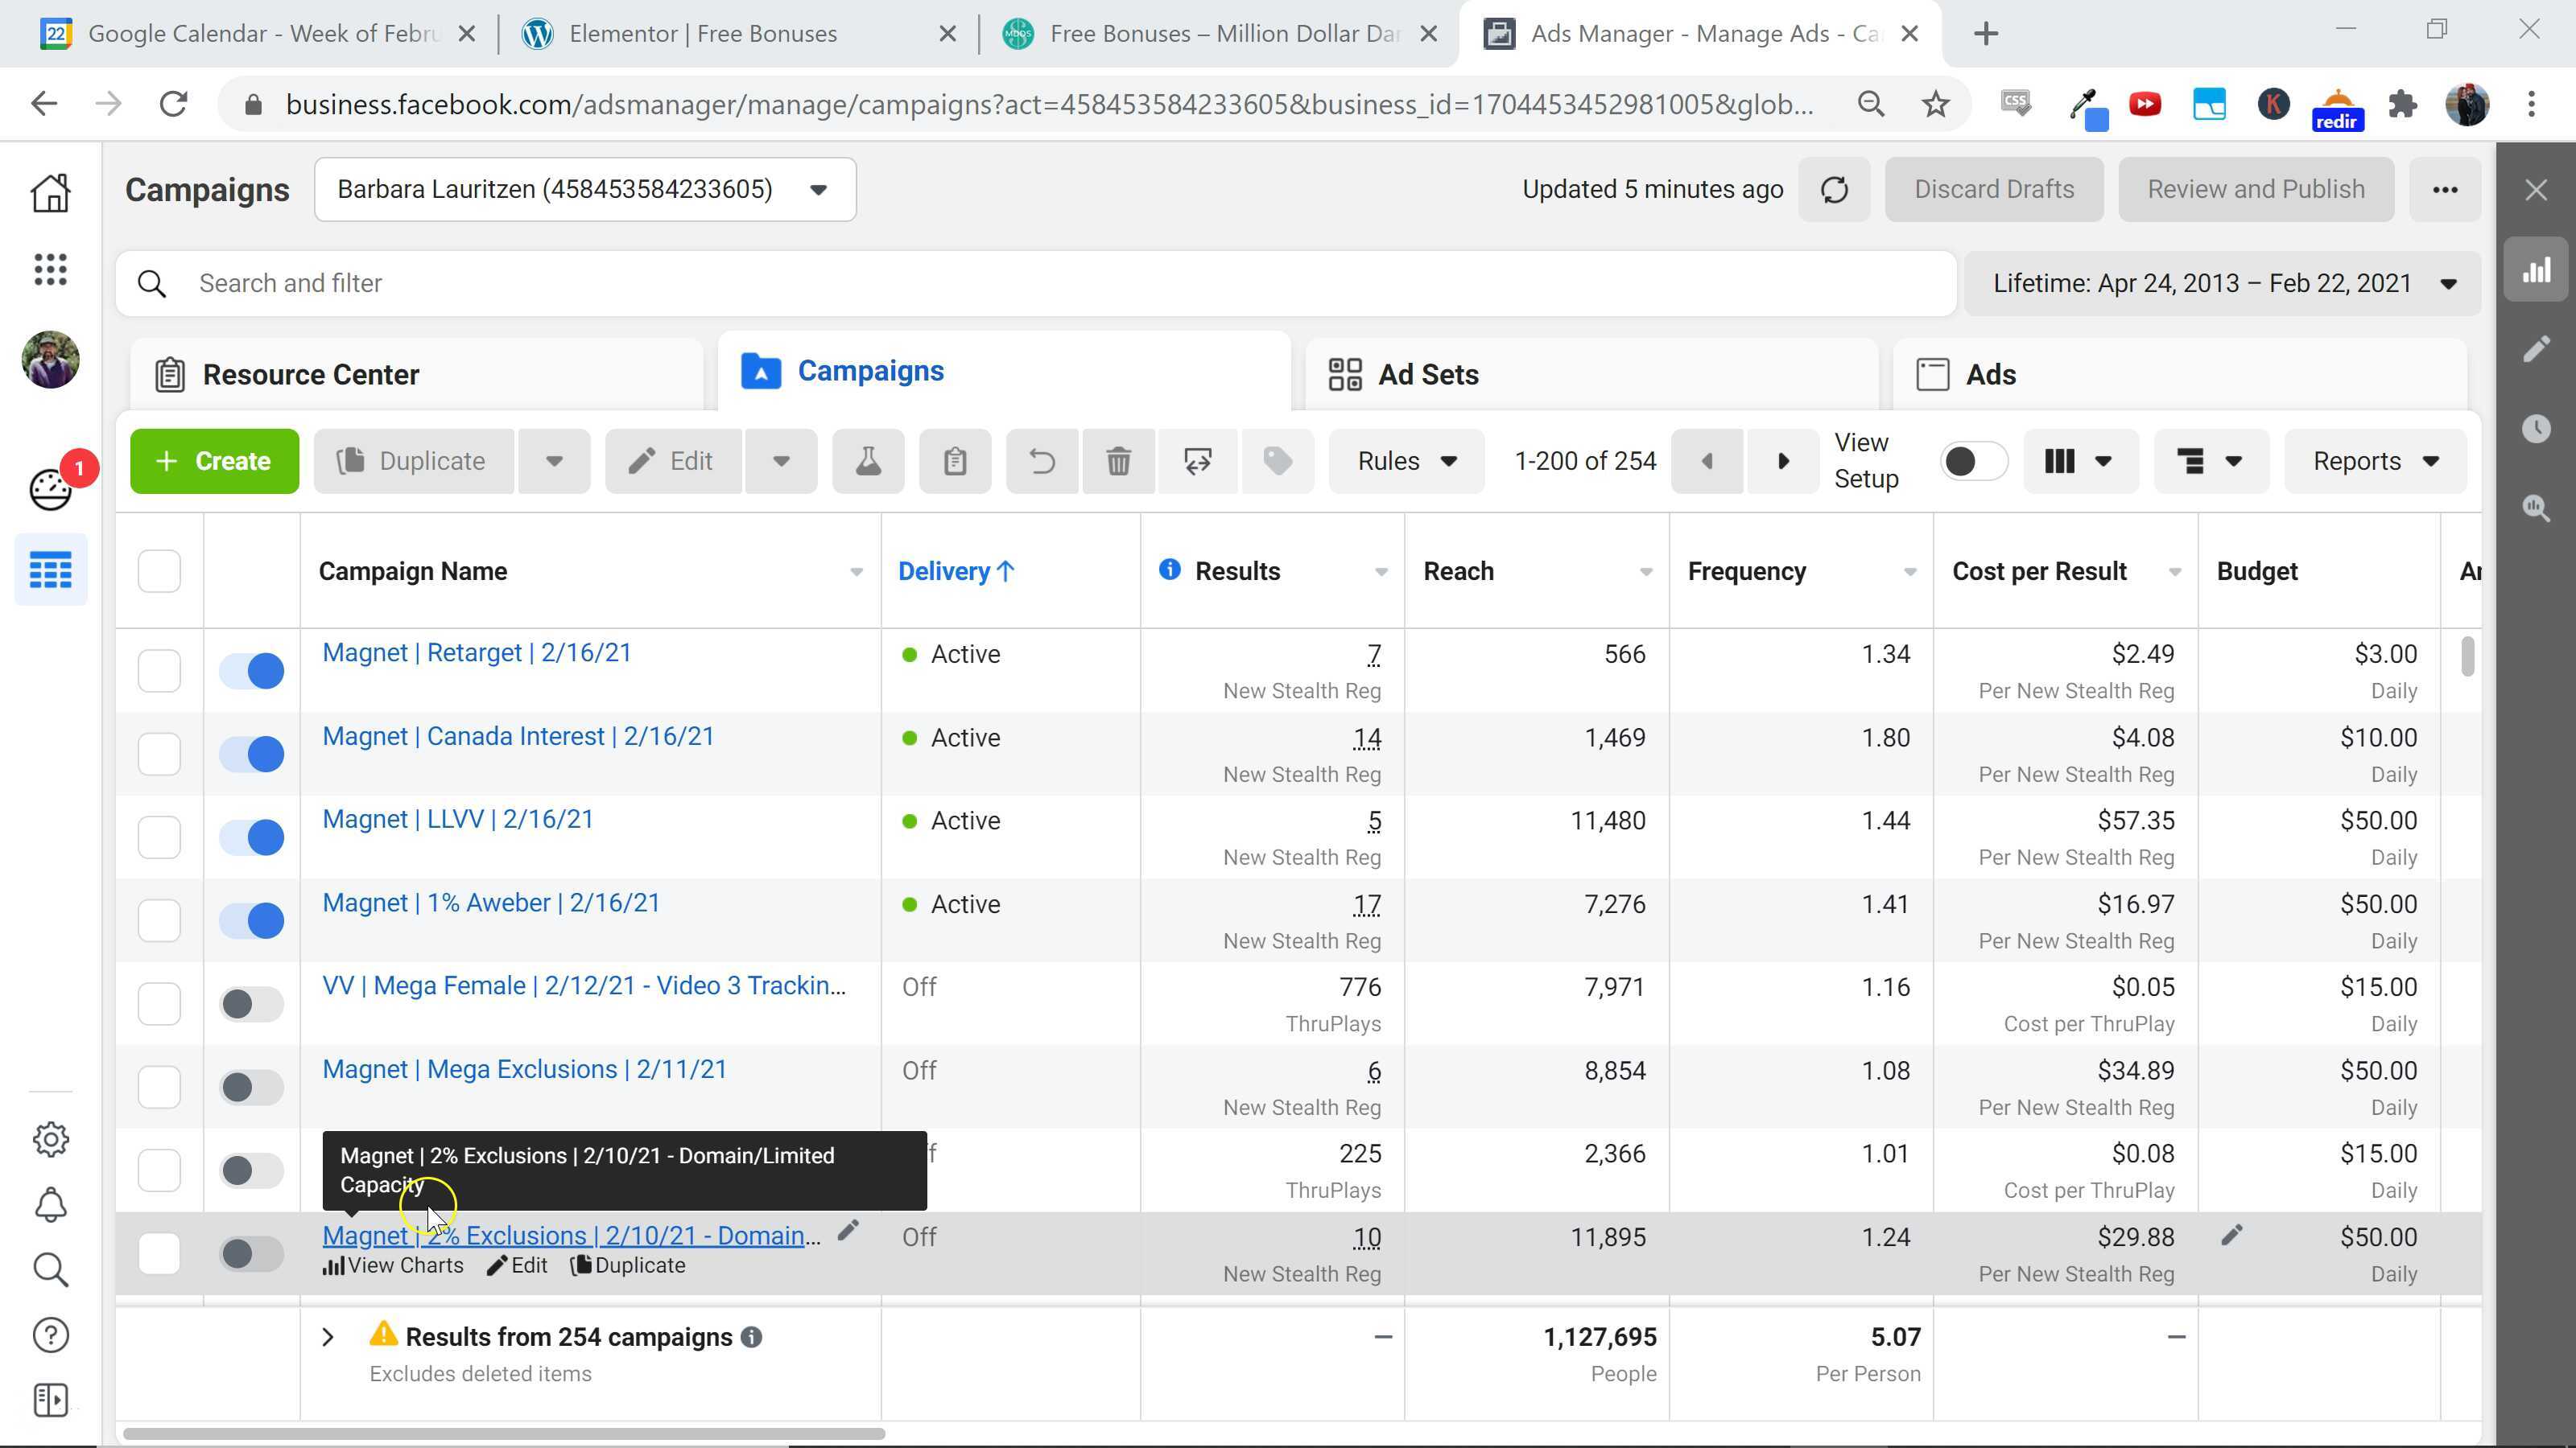Check the Magnet LLVV campaign checkbox
This screenshot has width=2576, height=1448.
pos(159,837)
